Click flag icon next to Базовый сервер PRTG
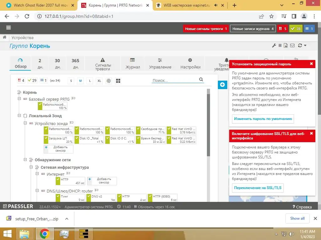321x240 pixels. [73, 98]
